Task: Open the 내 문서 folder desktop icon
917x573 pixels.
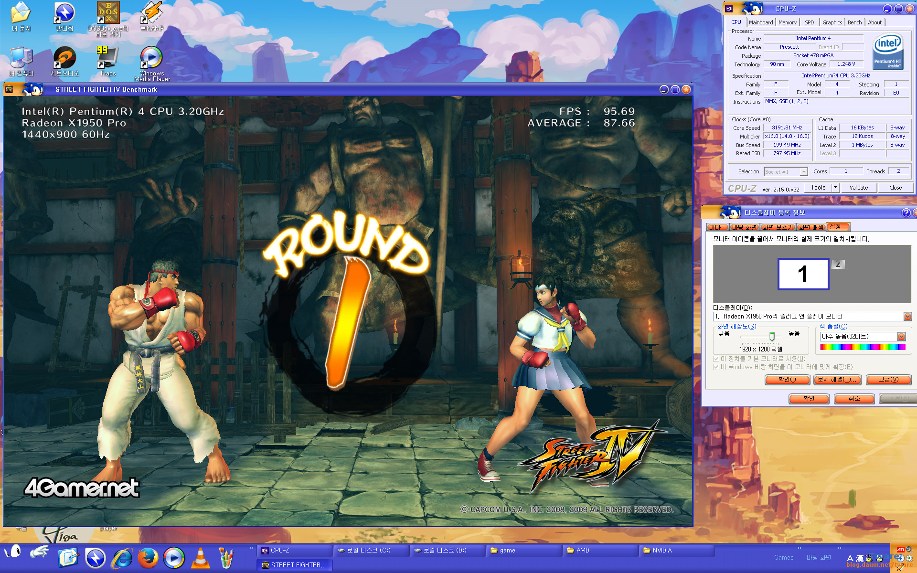Action: click(x=21, y=16)
